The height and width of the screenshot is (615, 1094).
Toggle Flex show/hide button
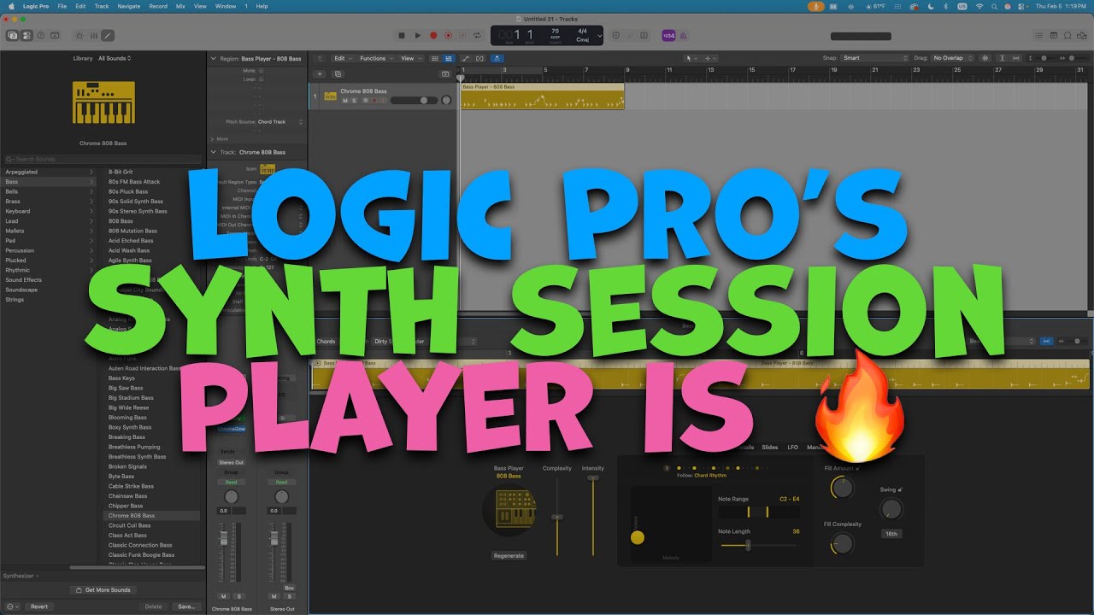479,58
